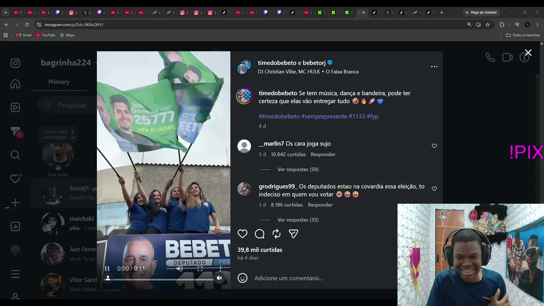
Task: Open the emoji picker in comment box
Action: coord(243,278)
